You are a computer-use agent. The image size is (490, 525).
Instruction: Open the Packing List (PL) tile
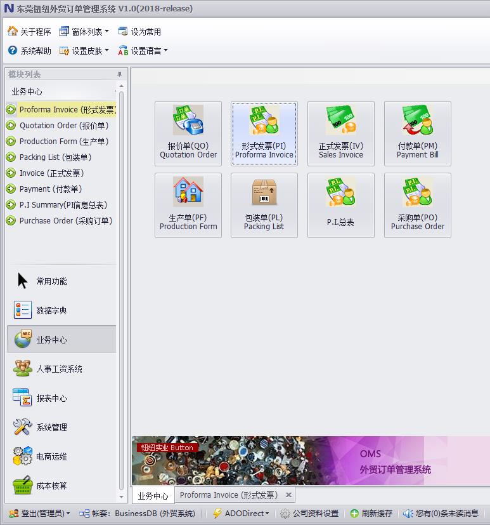264,205
